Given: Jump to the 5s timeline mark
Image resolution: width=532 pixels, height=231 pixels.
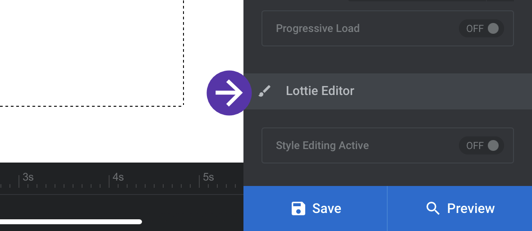Looking at the screenshot, I should click(x=208, y=177).
